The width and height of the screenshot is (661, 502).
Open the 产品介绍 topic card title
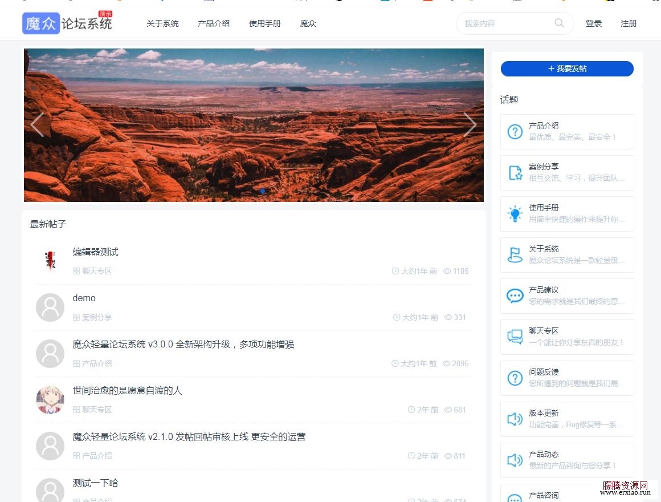(544, 125)
